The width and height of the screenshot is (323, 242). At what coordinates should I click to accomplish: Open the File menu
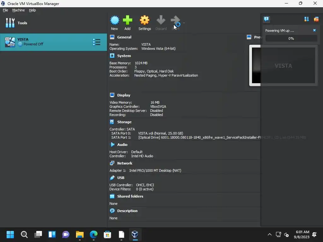(x=5, y=10)
